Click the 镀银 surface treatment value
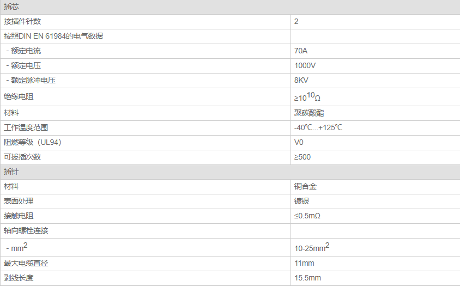This screenshot has width=460, height=287. point(301,201)
